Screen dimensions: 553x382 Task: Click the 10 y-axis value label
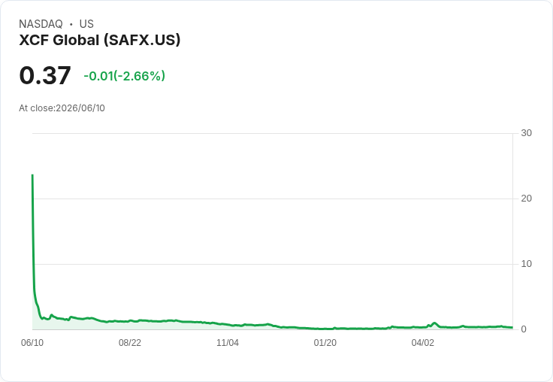coord(526,264)
